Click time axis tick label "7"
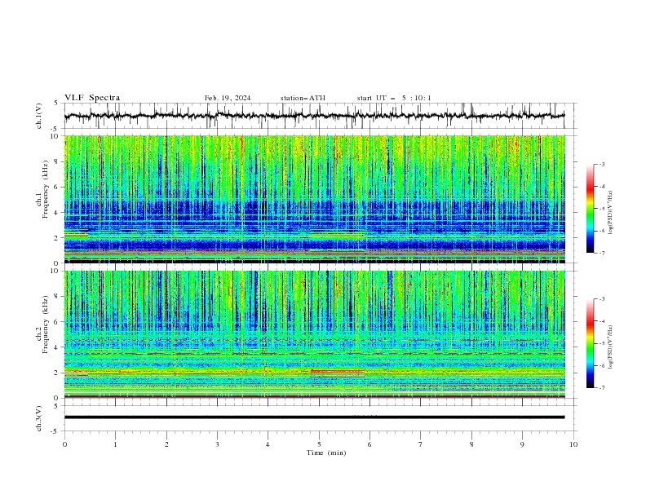 pyautogui.click(x=421, y=444)
